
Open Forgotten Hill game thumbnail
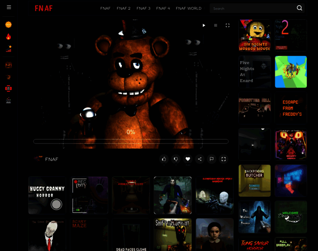pyautogui.click(x=254, y=108)
